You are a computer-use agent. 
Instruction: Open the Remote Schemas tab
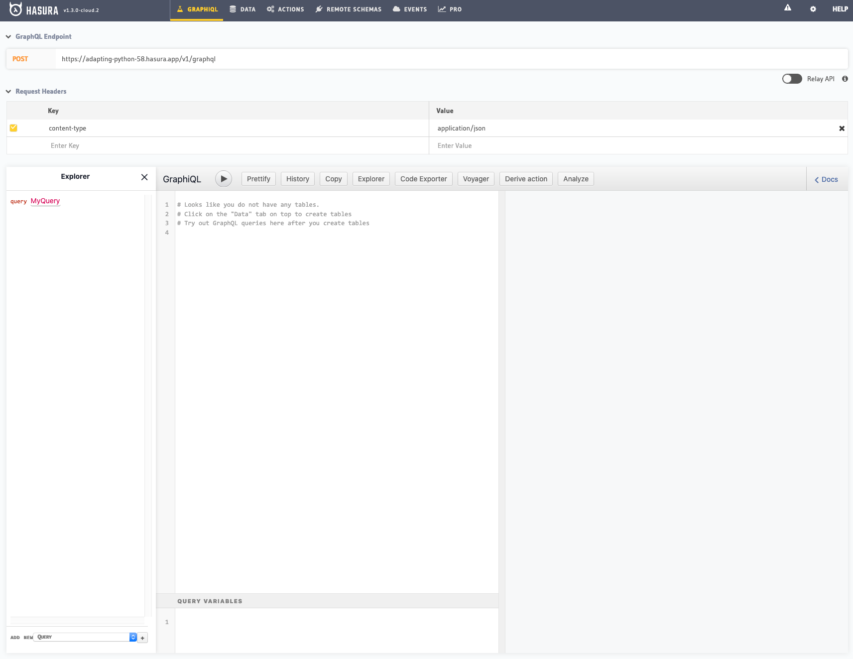click(x=349, y=9)
